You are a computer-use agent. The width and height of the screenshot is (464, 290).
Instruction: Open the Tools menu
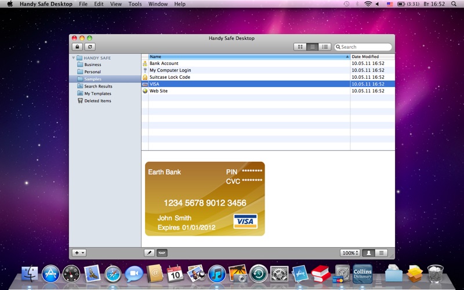pyautogui.click(x=135, y=4)
